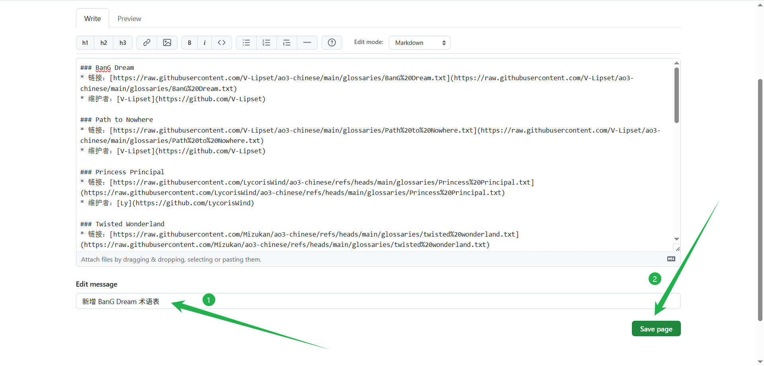Screen dimensions: 764x366
Task: Insert a horizontal rule line
Action: (x=307, y=43)
